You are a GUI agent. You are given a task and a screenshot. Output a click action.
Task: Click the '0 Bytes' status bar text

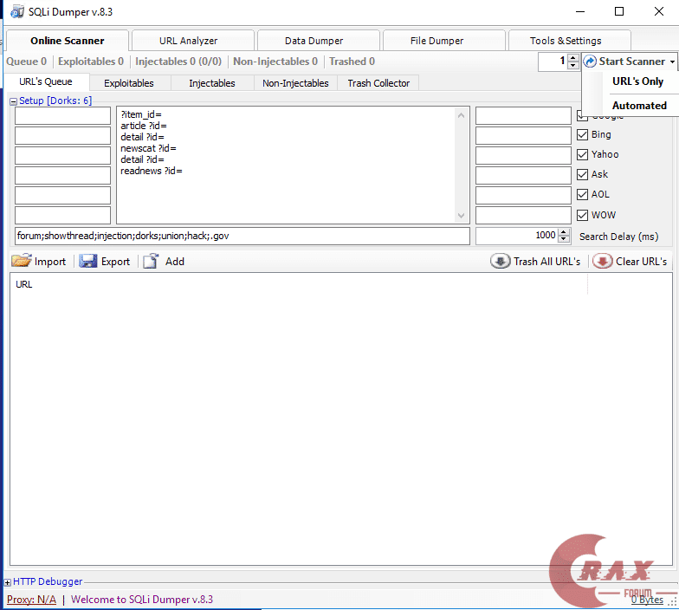648,600
